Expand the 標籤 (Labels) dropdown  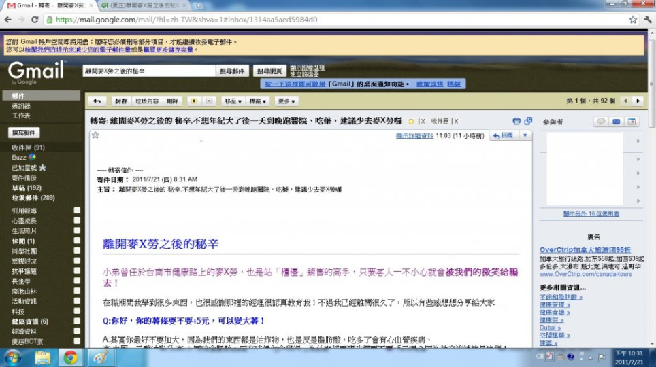(x=259, y=101)
